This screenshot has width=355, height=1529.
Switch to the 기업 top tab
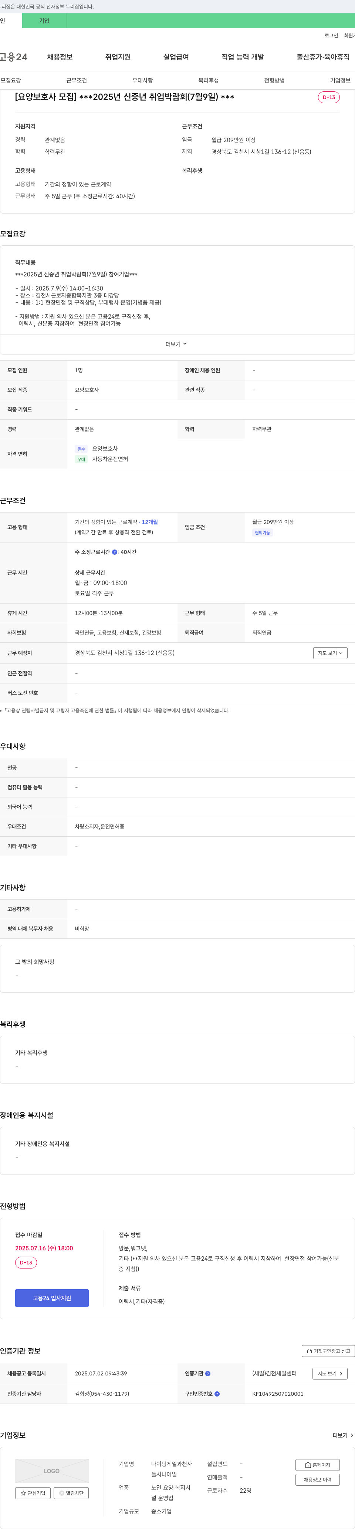point(44,21)
